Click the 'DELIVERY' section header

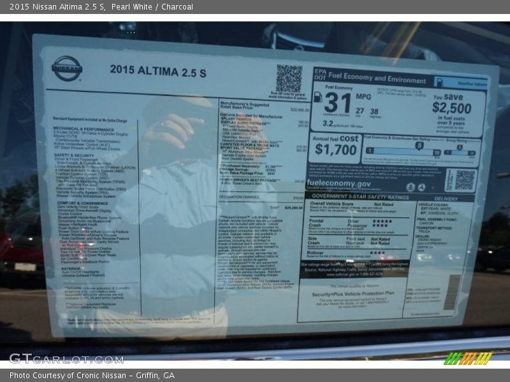[x=446, y=199]
